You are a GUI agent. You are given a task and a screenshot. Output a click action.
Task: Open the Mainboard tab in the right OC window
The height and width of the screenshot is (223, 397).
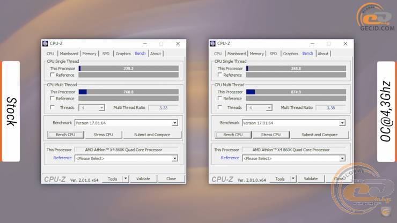(x=236, y=54)
